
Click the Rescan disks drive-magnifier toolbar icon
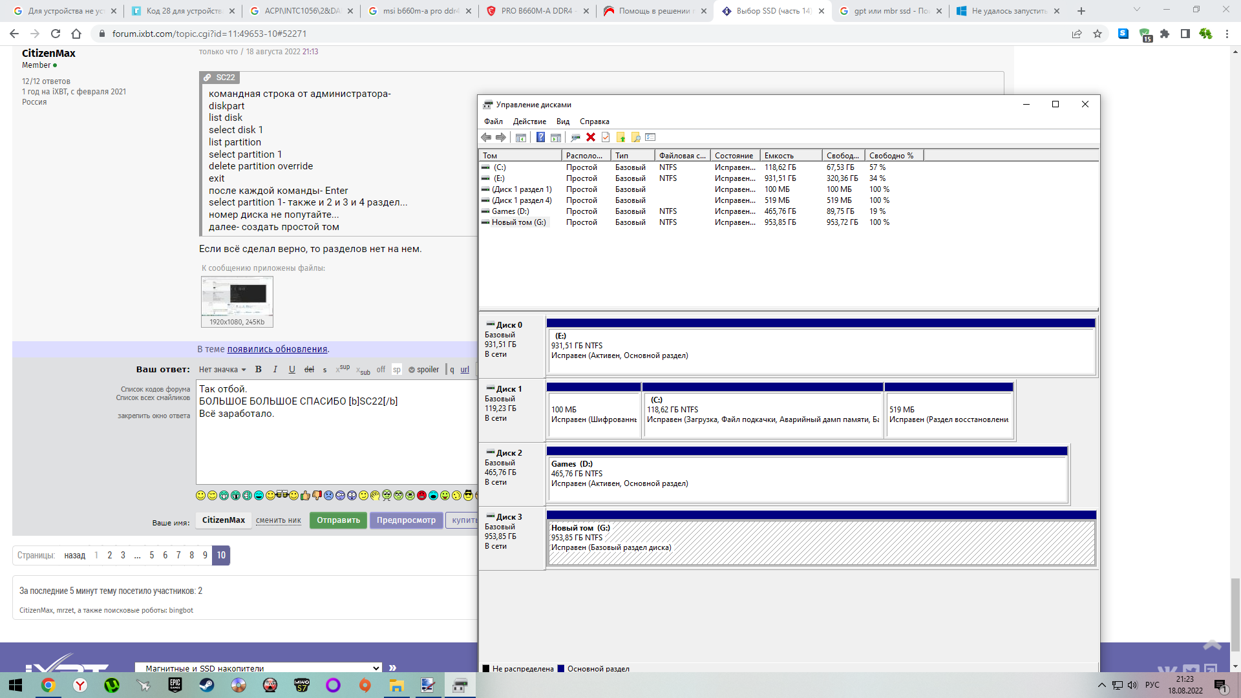coord(575,137)
